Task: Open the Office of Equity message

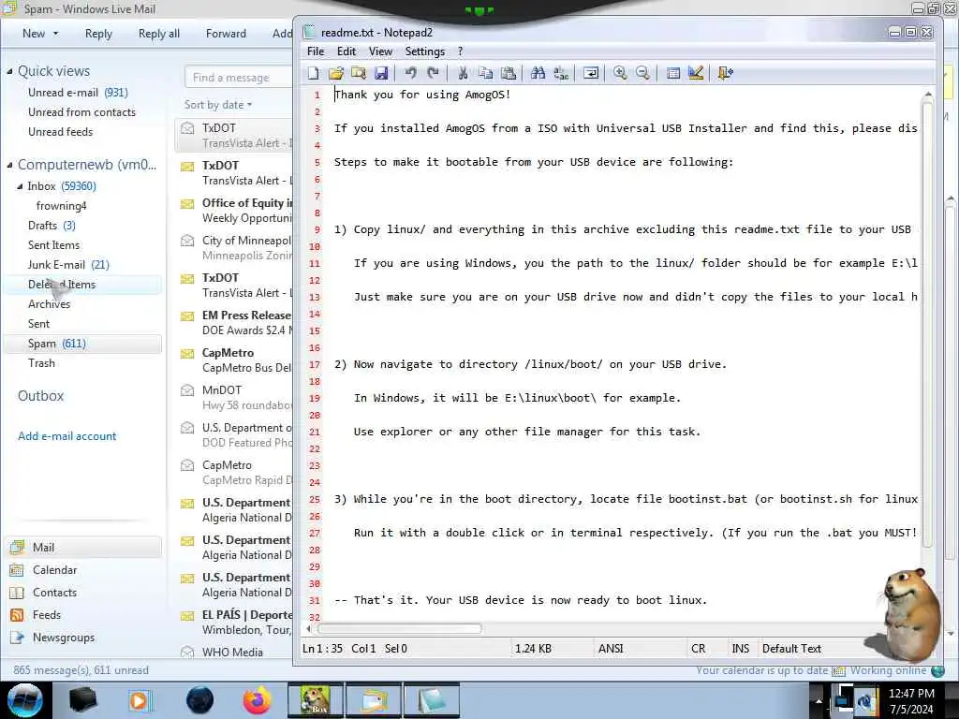Action: point(235,211)
